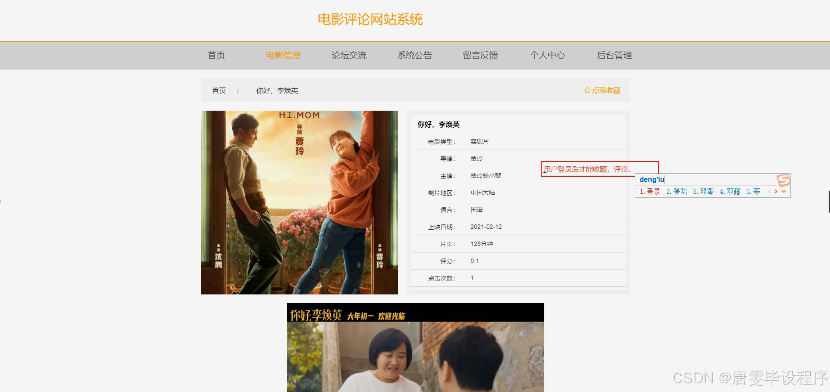The image size is (830, 392).
Task: Click the deng'lu pinyin input text
Action: point(652,179)
